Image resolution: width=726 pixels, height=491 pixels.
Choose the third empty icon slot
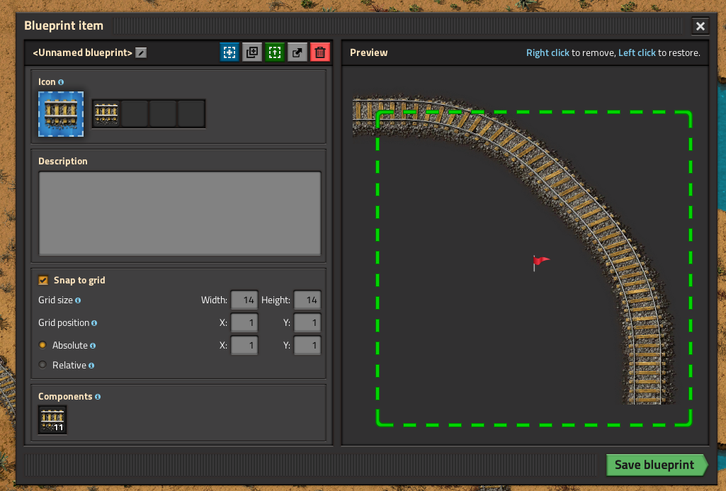coord(163,113)
